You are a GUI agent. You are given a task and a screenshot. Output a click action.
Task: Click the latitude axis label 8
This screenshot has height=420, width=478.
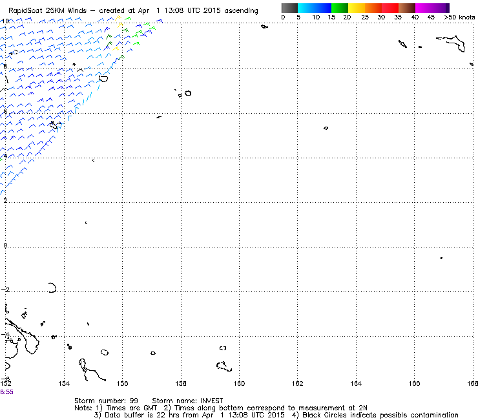[x=5, y=66]
